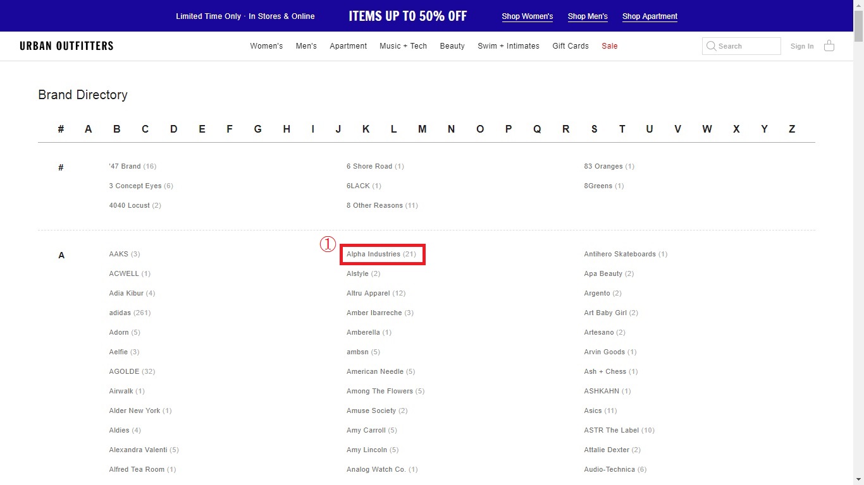Open the shopping bag icon
Viewport: 864px width, 485px height.
coord(829,46)
